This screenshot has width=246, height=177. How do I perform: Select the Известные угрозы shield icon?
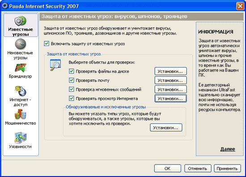tap(21, 21)
